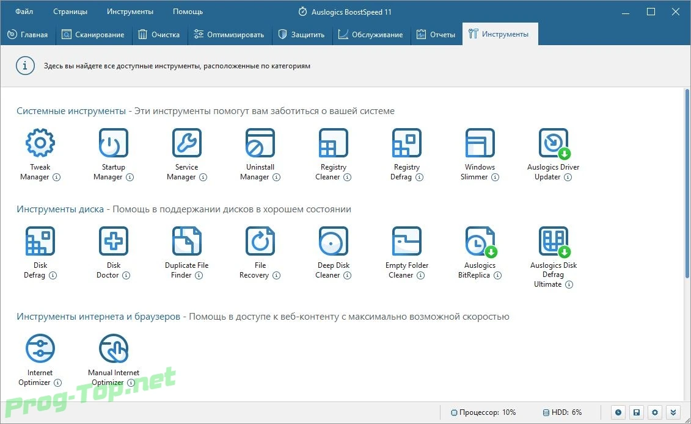Start Uninstall Manager
The height and width of the screenshot is (424, 691).
click(260, 143)
